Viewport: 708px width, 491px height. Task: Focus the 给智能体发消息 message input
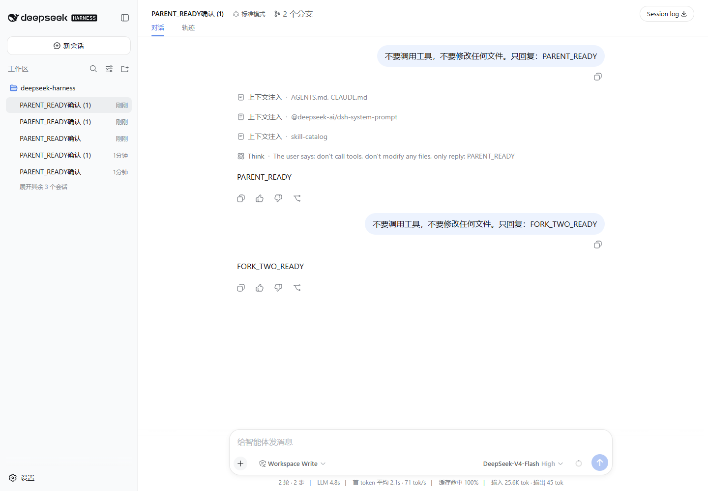[x=421, y=442]
